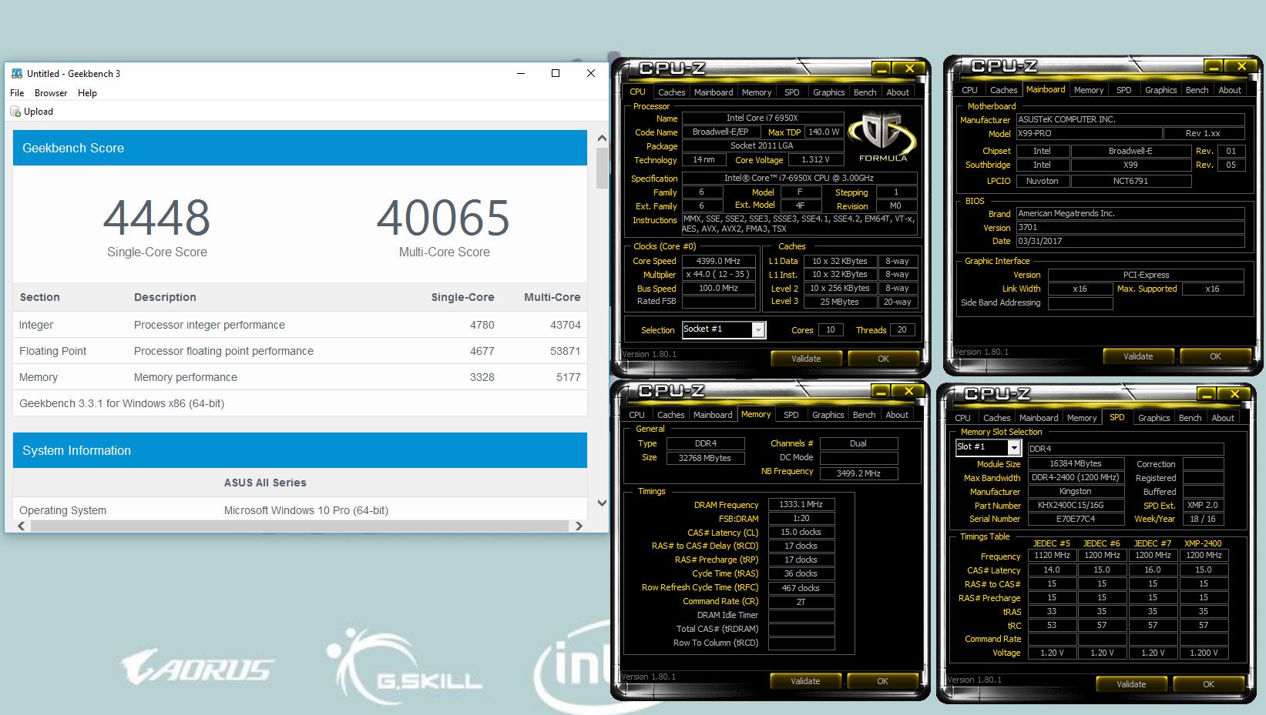Click the ROG Formula logo in CPU-Z
The image size is (1266, 715).
882,136
